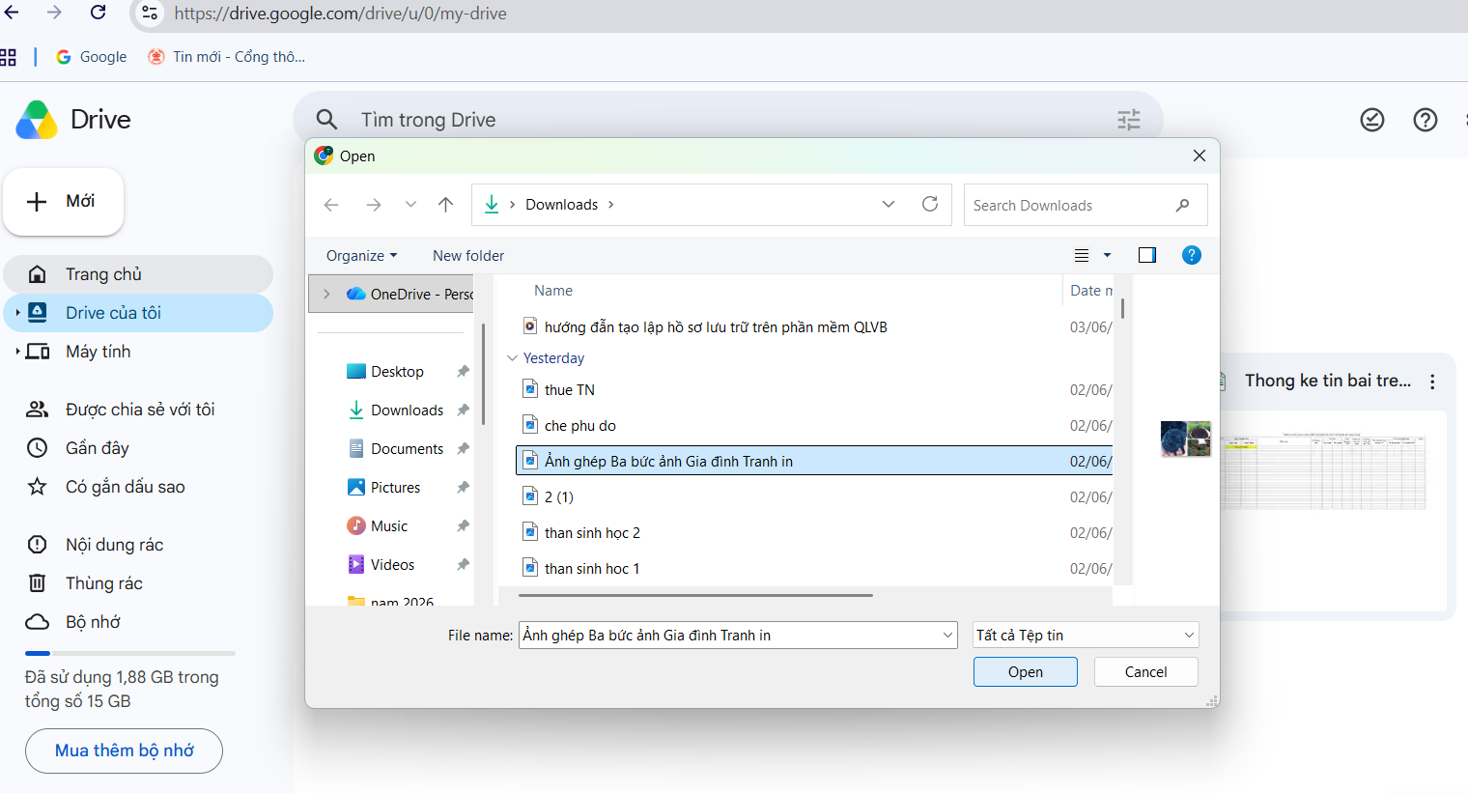Click the Drive search magnifier icon
The width and height of the screenshot is (1468, 793).
coord(326,120)
